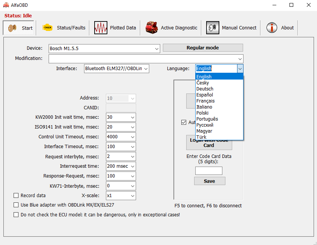Click the red car Active Diagnostic icon

point(152,28)
